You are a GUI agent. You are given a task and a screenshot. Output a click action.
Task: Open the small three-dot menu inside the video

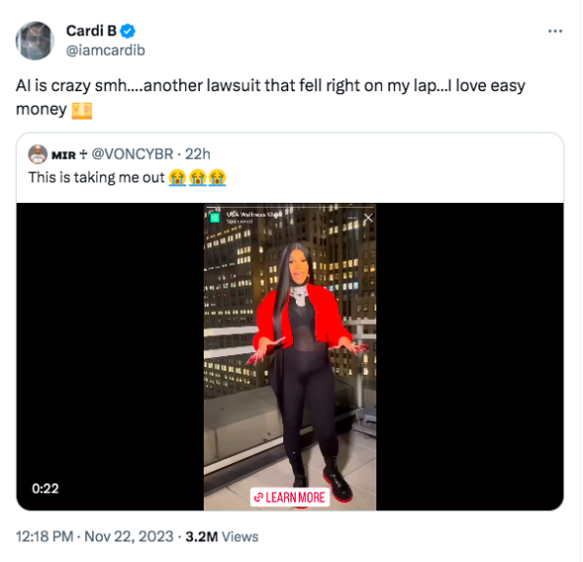[x=352, y=218]
